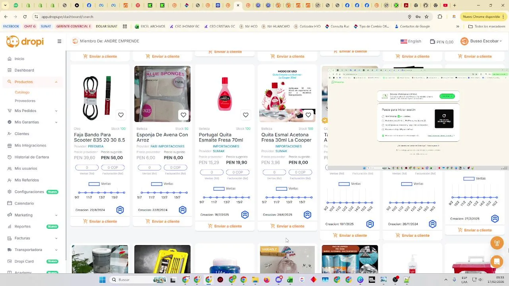
Task: Expand Marketing in the sidebar
Action: [x=33, y=215]
